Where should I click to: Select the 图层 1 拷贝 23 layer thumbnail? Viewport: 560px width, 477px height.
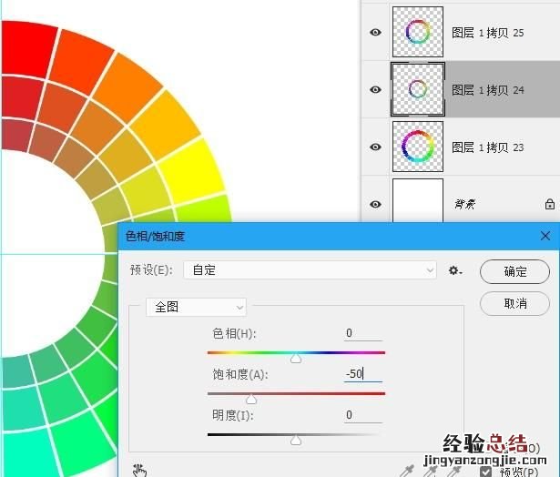tap(417, 147)
